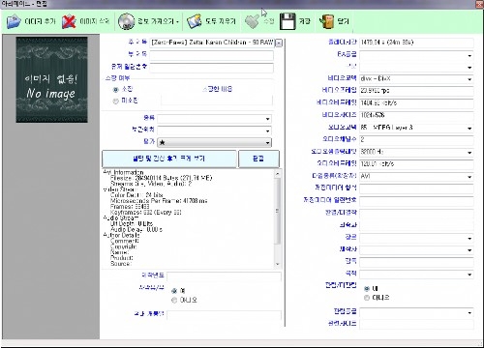Click the red X image delete icon
This screenshot has width=484, height=348.
pyautogui.click(x=69, y=21)
